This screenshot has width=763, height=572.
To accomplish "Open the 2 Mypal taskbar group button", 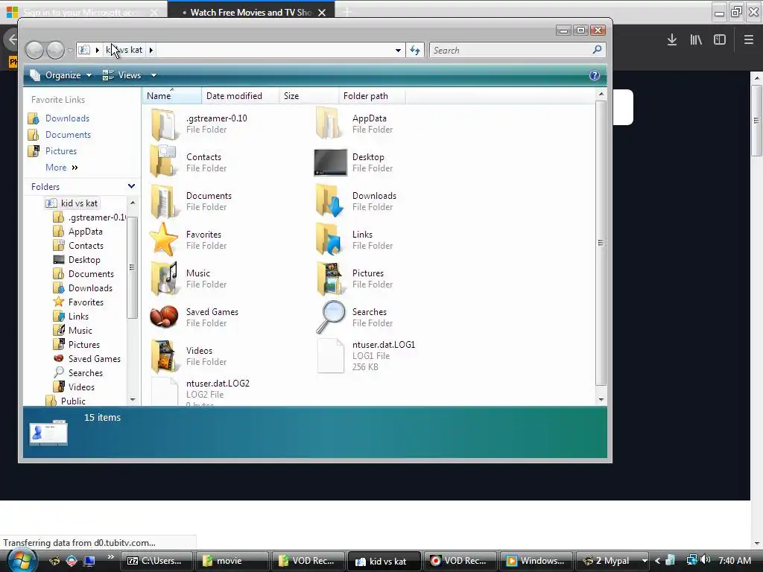I will point(612,561).
